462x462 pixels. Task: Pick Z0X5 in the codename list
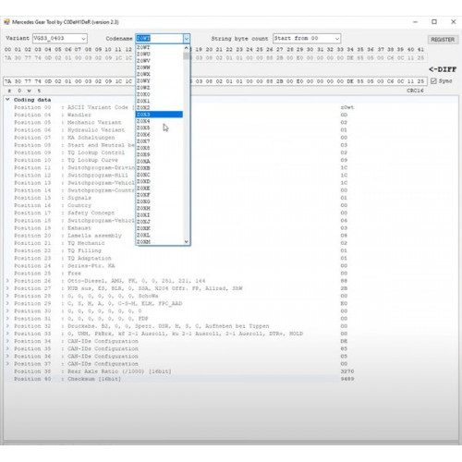point(159,128)
